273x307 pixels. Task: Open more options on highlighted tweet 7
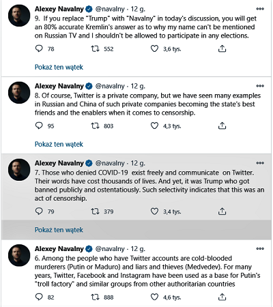point(260,163)
